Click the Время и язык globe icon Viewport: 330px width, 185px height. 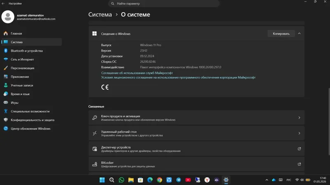click(6, 94)
